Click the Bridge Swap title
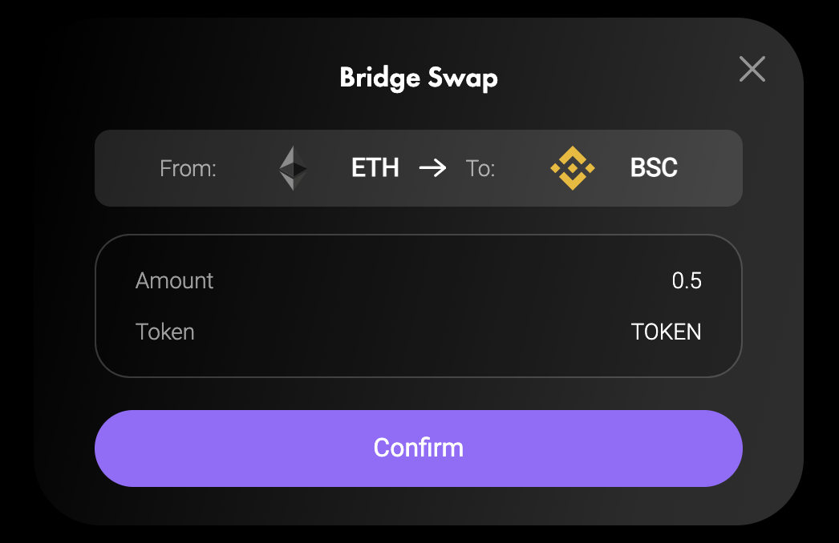Screen dimensions: 839x543 click(418, 78)
